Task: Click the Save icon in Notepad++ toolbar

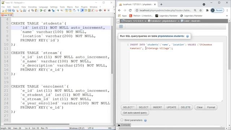Action: [x=10, y=10]
